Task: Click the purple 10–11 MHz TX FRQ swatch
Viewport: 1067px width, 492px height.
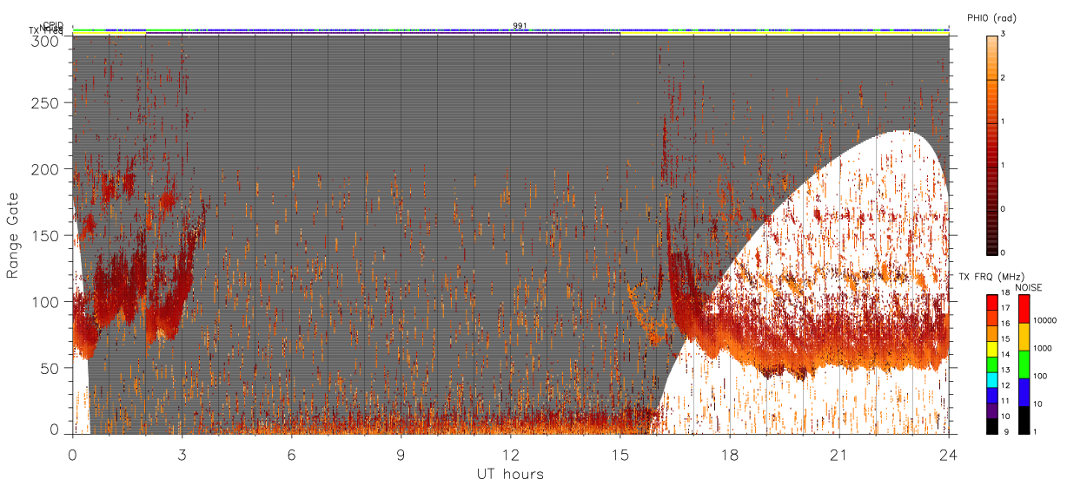Action: 991,410
